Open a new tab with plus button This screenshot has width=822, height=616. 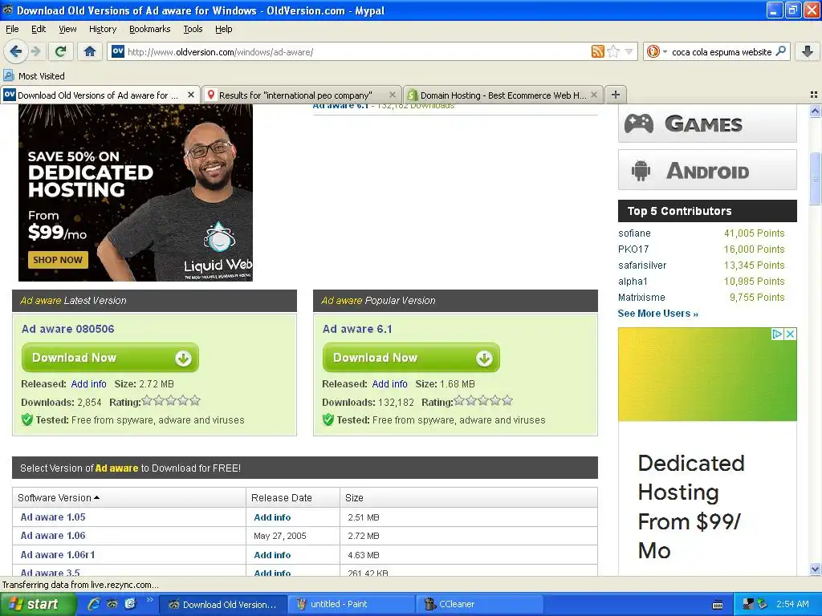coord(616,95)
